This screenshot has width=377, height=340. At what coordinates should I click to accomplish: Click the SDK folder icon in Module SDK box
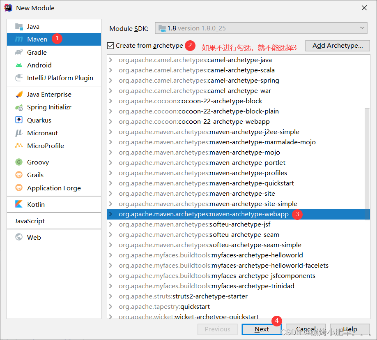(x=162, y=28)
